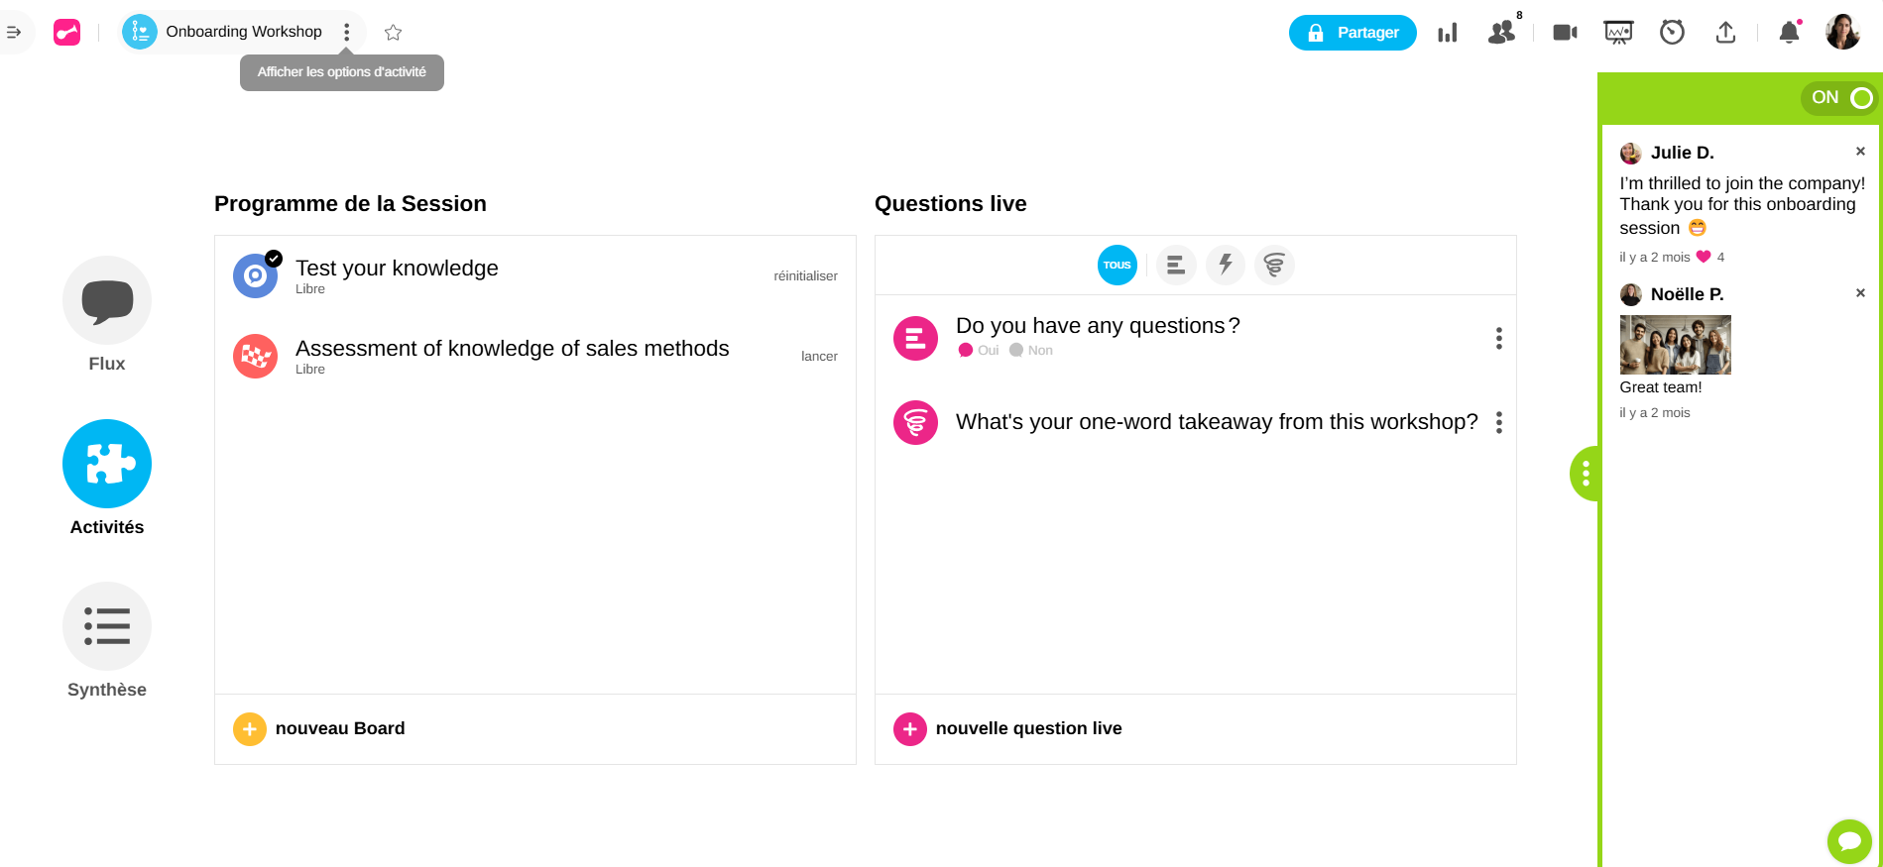The image size is (1883, 867).
Task: Select the Non option under the question
Action: click(1031, 351)
